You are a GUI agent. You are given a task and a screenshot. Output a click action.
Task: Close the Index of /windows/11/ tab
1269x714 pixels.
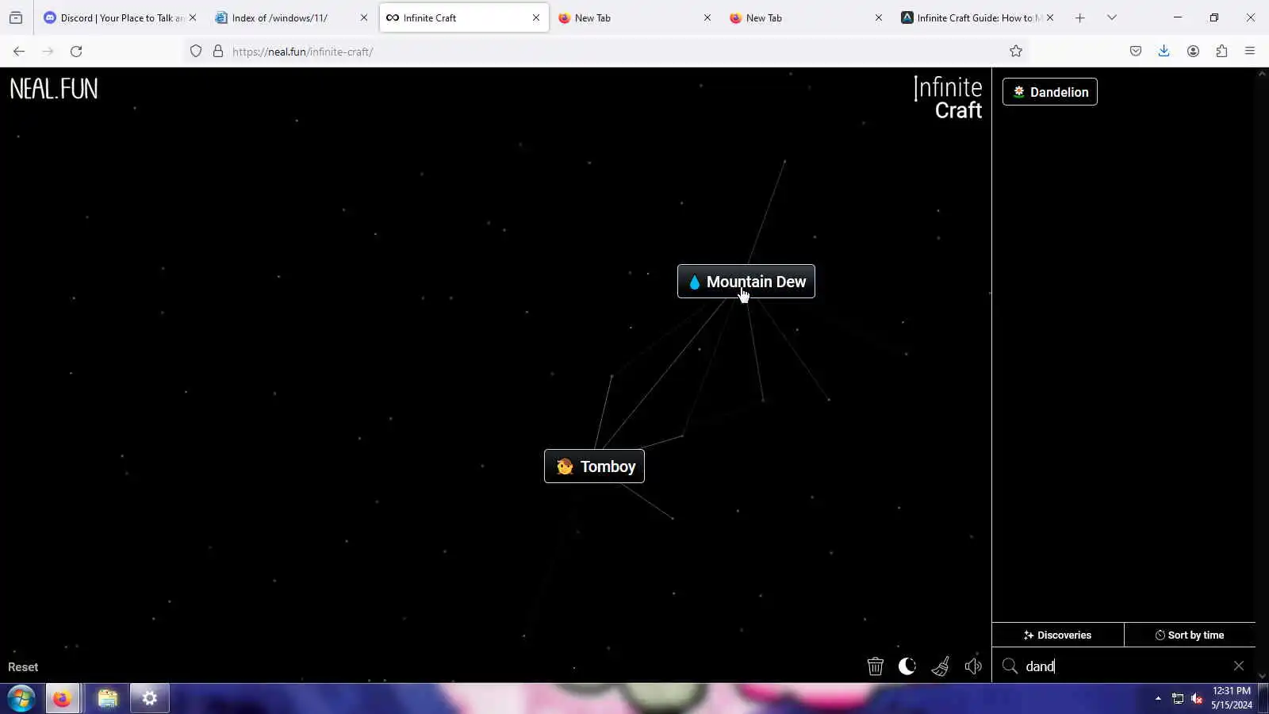point(364,17)
